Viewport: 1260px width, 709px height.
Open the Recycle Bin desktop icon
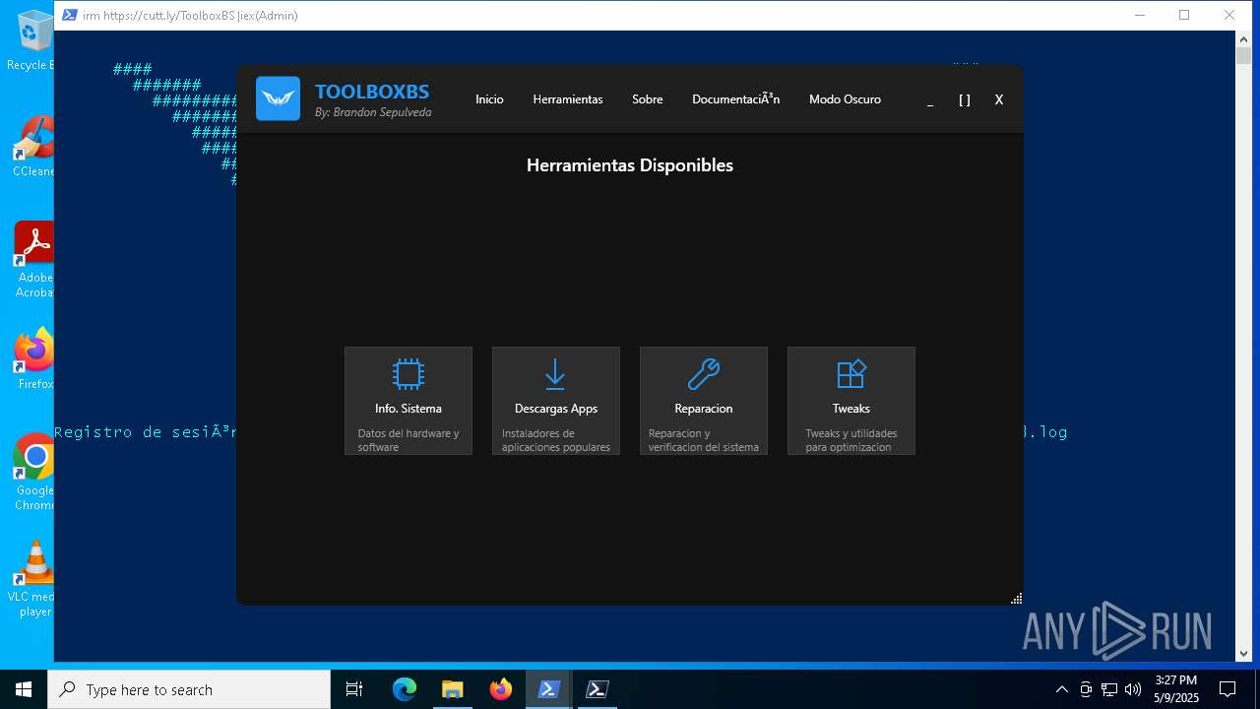point(32,39)
